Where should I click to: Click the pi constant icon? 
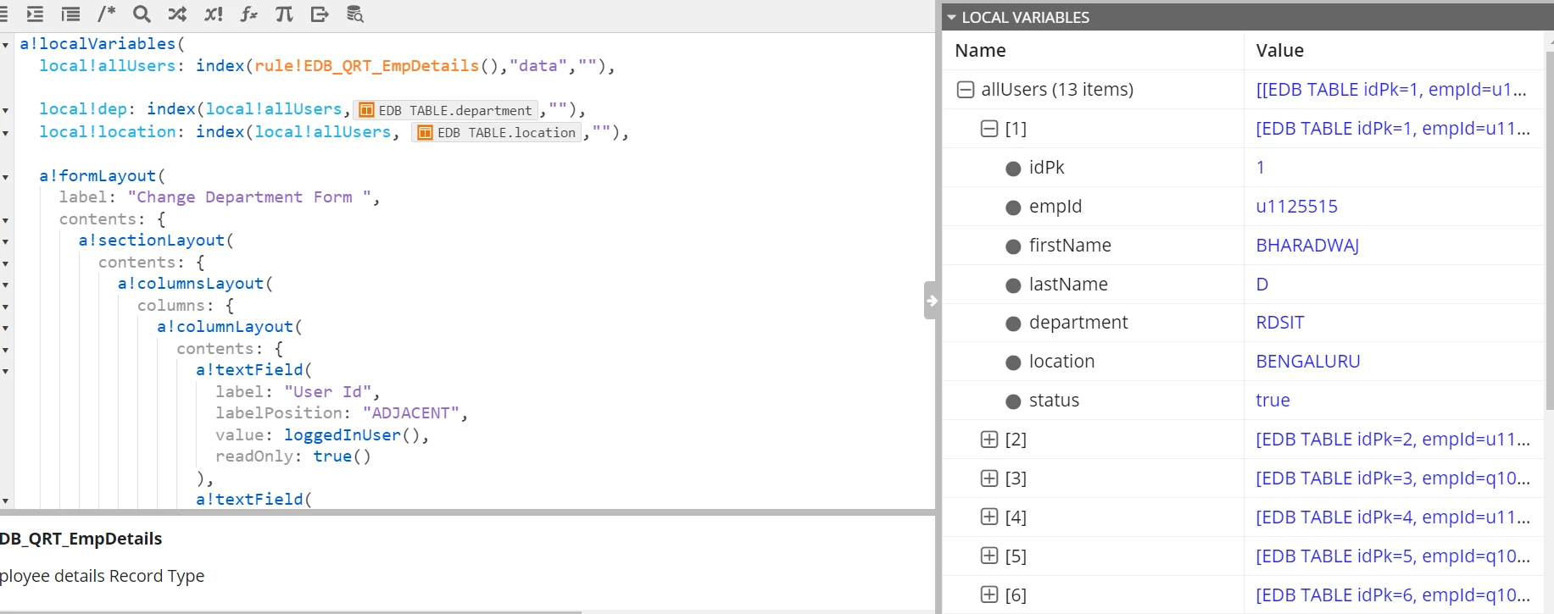pyautogui.click(x=284, y=14)
